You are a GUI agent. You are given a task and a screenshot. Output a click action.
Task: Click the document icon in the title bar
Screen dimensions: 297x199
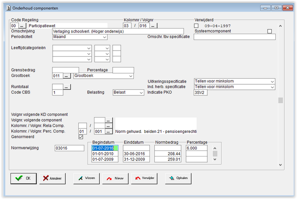tap(8, 8)
